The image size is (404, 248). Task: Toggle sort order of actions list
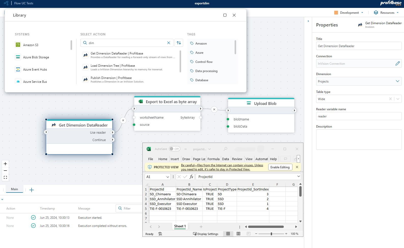click(x=179, y=43)
